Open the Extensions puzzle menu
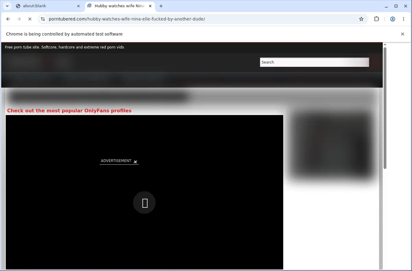Viewport: 412px width, 271px height. pyautogui.click(x=376, y=19)
